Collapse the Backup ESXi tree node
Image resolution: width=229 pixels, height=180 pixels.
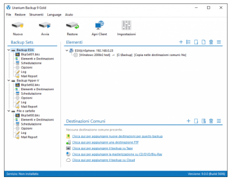tap(9, 50)
